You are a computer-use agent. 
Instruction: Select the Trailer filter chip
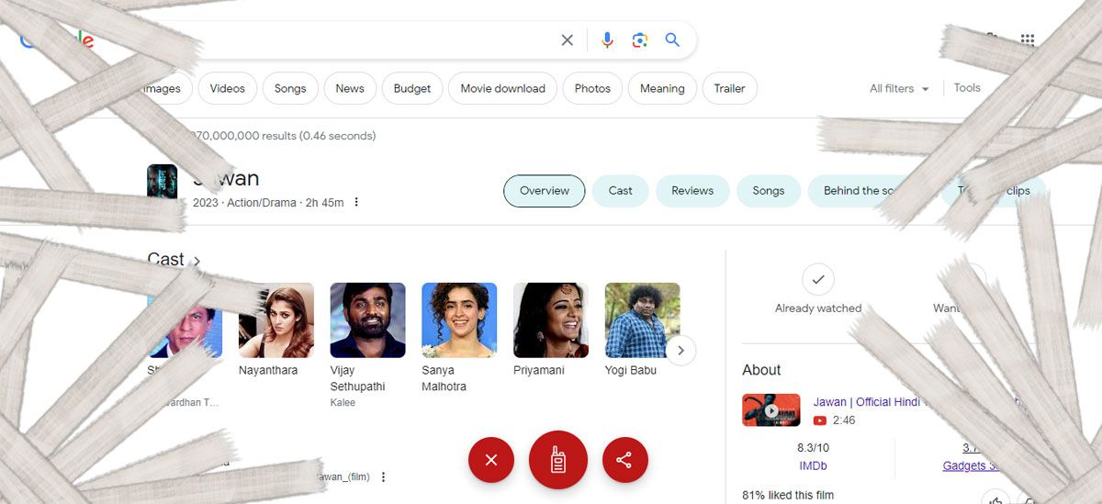[x=730, y=88]
